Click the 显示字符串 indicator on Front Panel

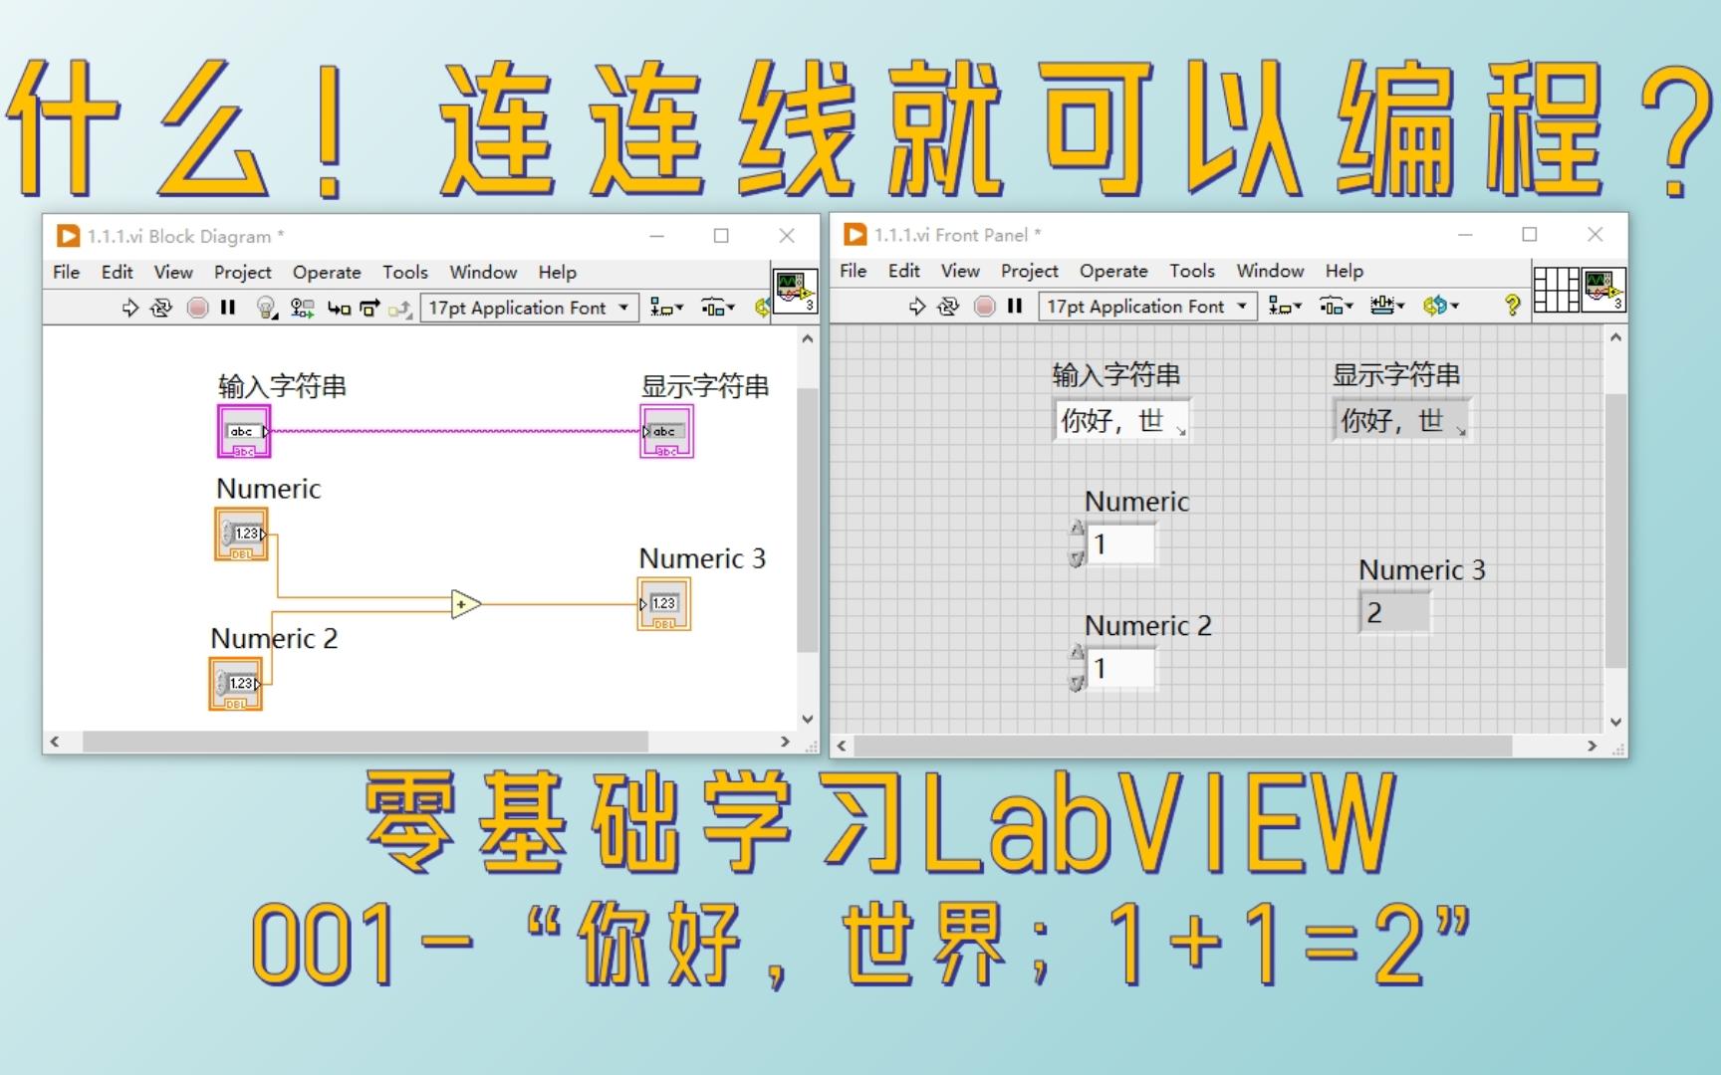point(1401,420)
